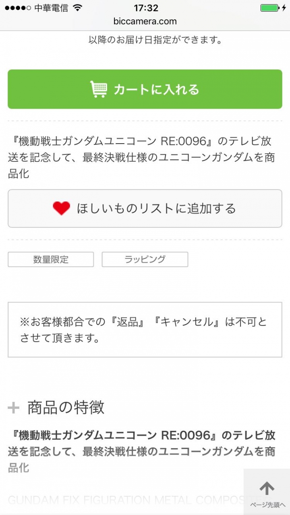Click the bold RE:0096 description paragraph
Image resolution: width=290 pixels, height=515 pixels.
142,451
